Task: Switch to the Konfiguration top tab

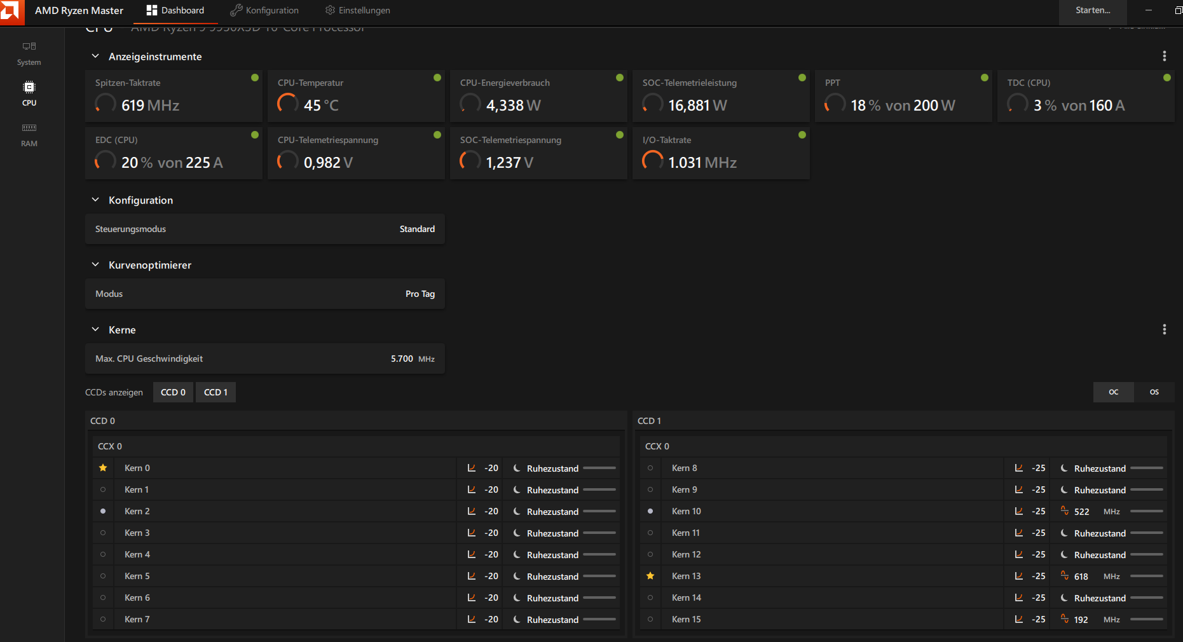Action: [x=264, y=11]
